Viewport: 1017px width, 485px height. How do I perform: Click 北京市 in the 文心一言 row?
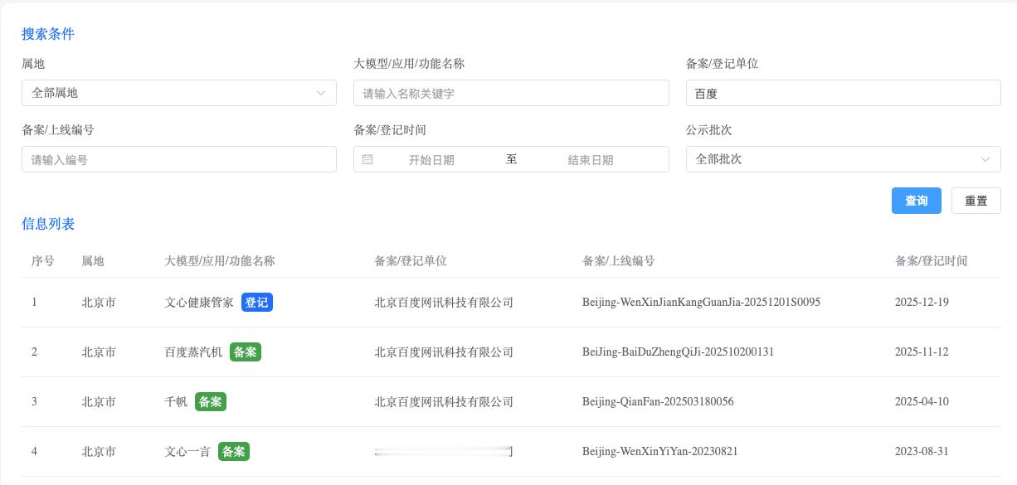tap(99, 452)
